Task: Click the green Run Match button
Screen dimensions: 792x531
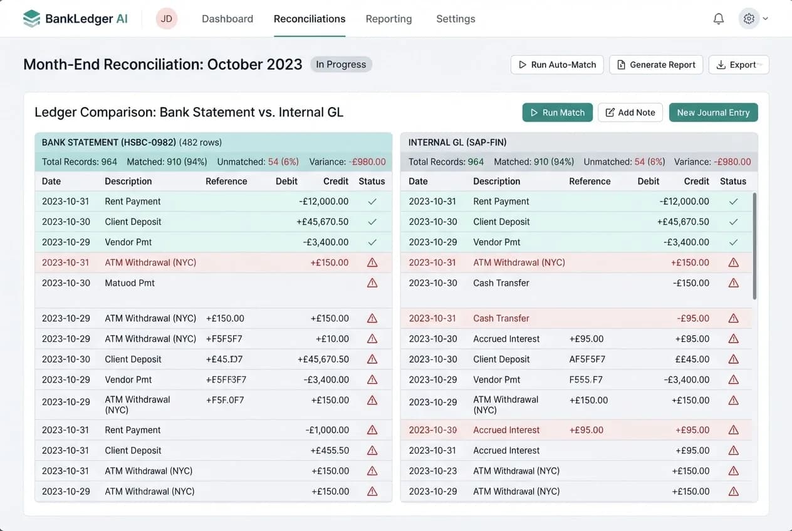Action: coord(557,113)
